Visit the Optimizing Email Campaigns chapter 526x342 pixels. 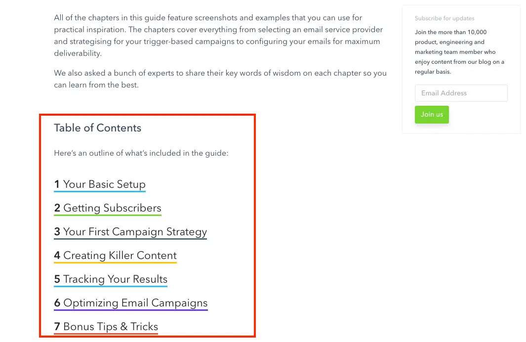tap(131, 303)
